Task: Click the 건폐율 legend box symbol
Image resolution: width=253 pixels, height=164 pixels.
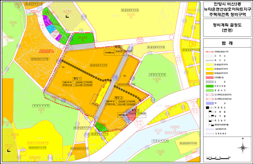Action: pyautogui.click(x=208, y=113)
